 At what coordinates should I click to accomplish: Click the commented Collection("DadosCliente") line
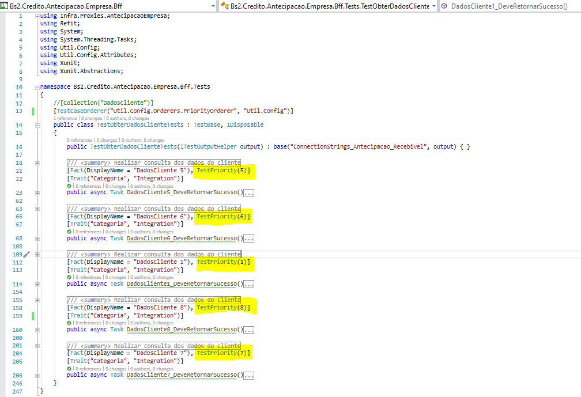[x=103, y=103]
